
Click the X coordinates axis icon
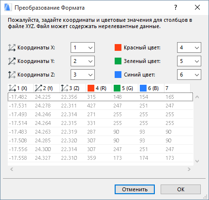12,47
